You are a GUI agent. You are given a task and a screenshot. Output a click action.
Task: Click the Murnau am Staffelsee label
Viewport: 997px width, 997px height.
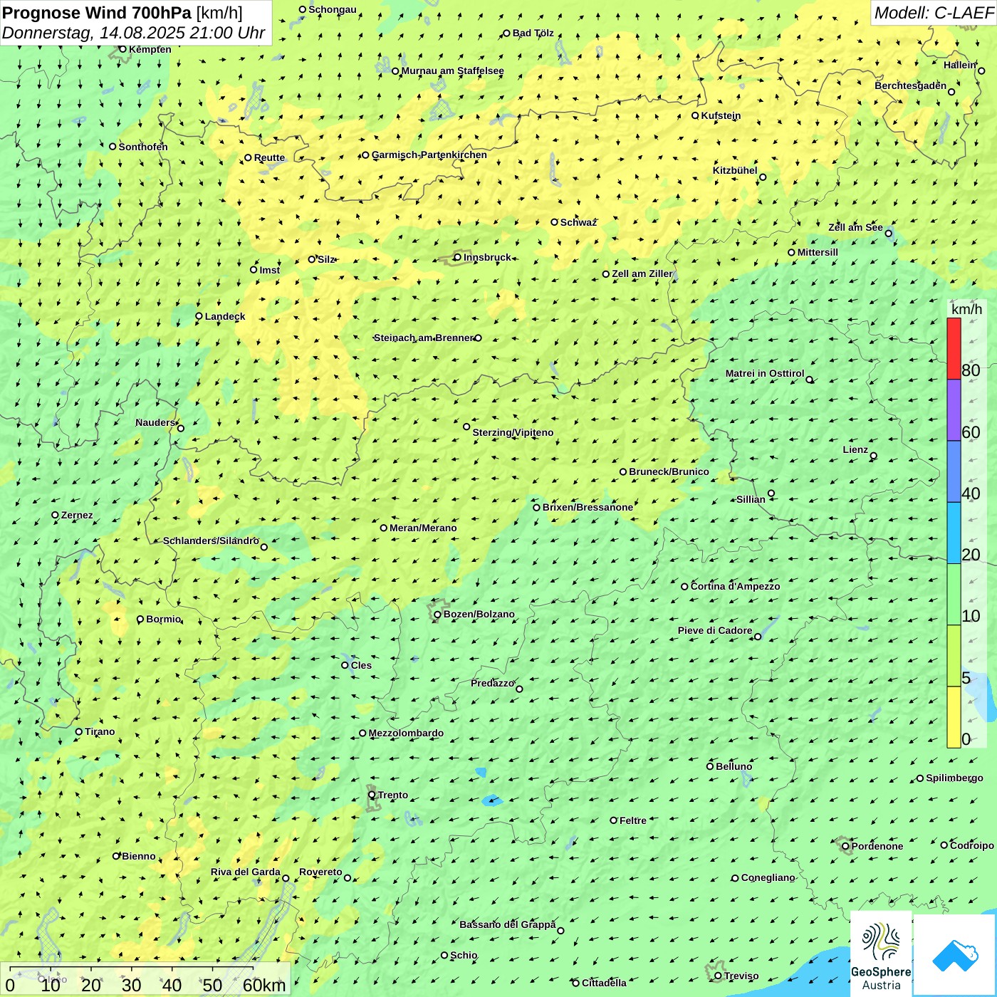pos(452,71)
